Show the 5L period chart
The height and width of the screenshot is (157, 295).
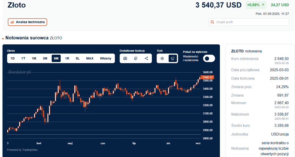coord(78,58)
